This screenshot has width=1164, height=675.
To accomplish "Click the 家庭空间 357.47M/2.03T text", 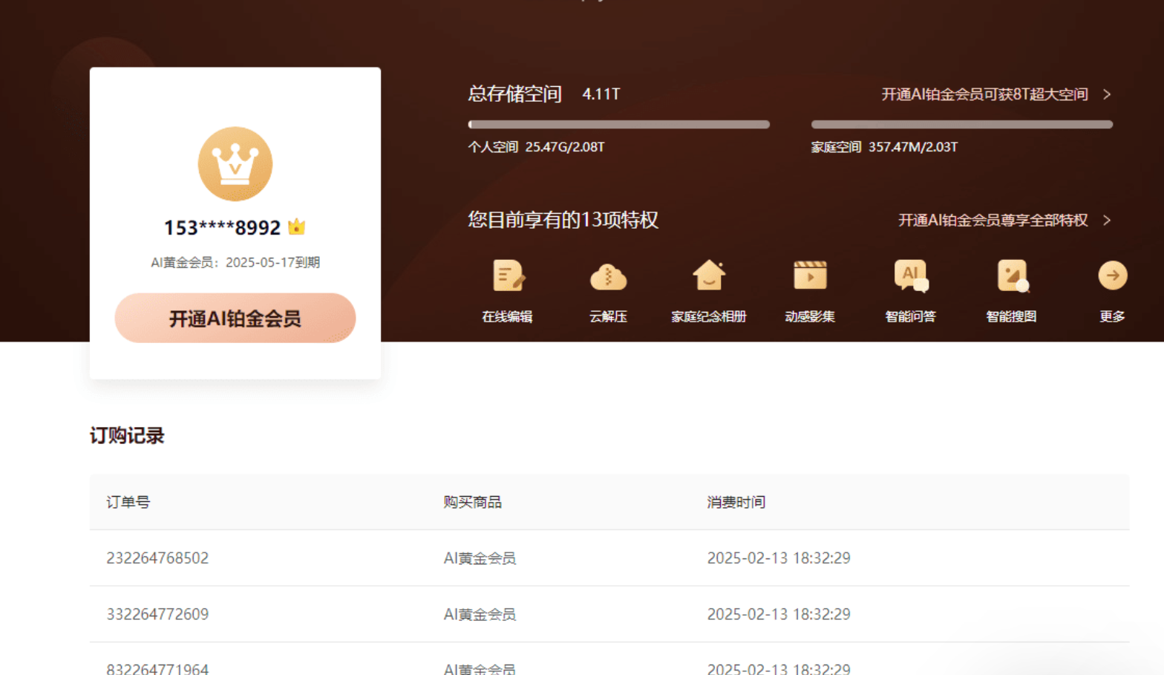I will (884, 147).
